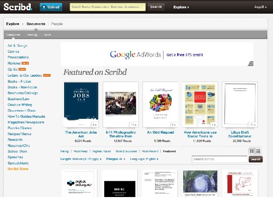Open the digital dialogues document thumbnail
This screenshot has height=205, width=273.
click(x=79, y=183)
